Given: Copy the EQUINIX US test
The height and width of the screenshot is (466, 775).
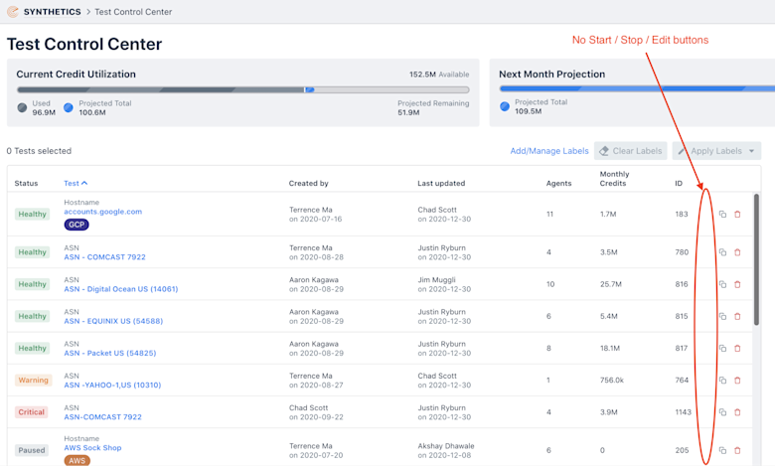Looking at the screenshot, I should pyautogui.click(x=722, y=316).
